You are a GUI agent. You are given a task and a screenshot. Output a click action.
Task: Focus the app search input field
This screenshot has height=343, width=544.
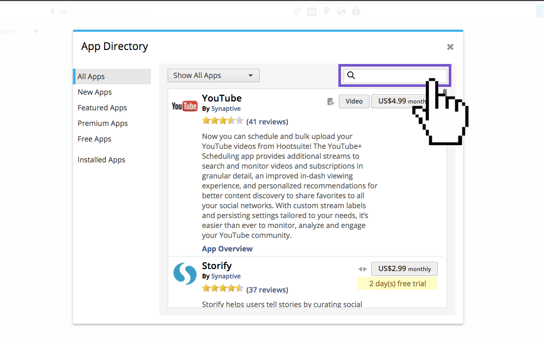click(395, 75)
